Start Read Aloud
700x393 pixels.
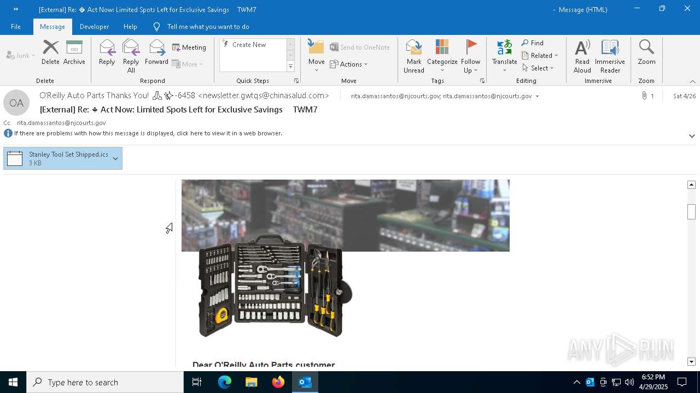(x=582, y=56)
